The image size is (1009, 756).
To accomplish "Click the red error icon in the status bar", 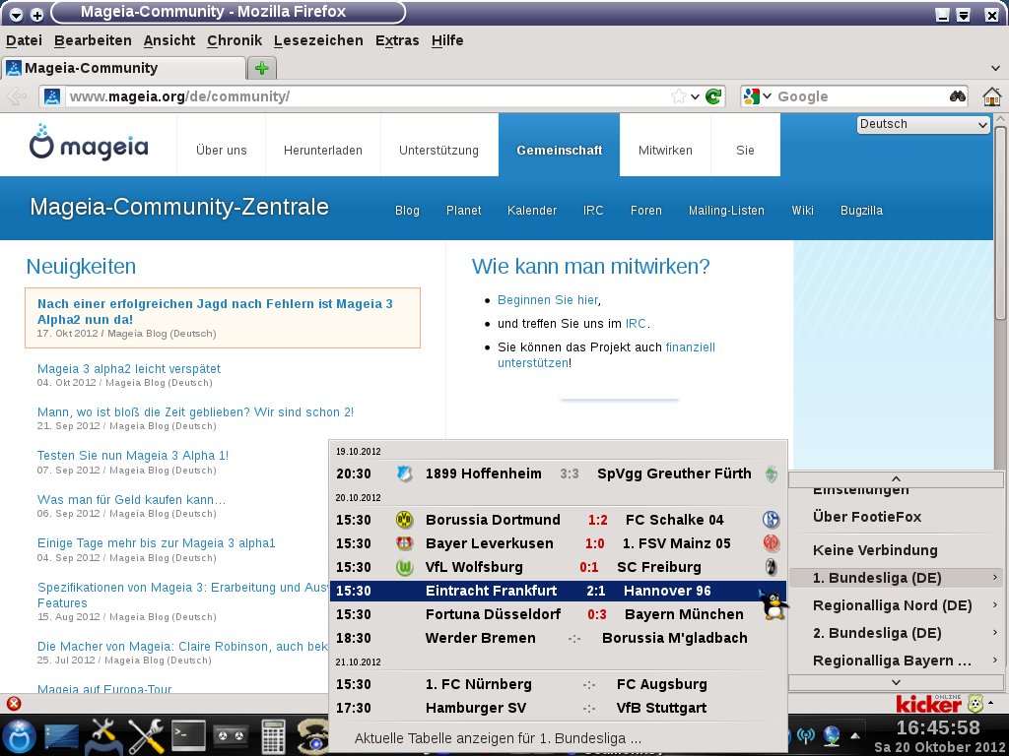I will tap(14, 704).
